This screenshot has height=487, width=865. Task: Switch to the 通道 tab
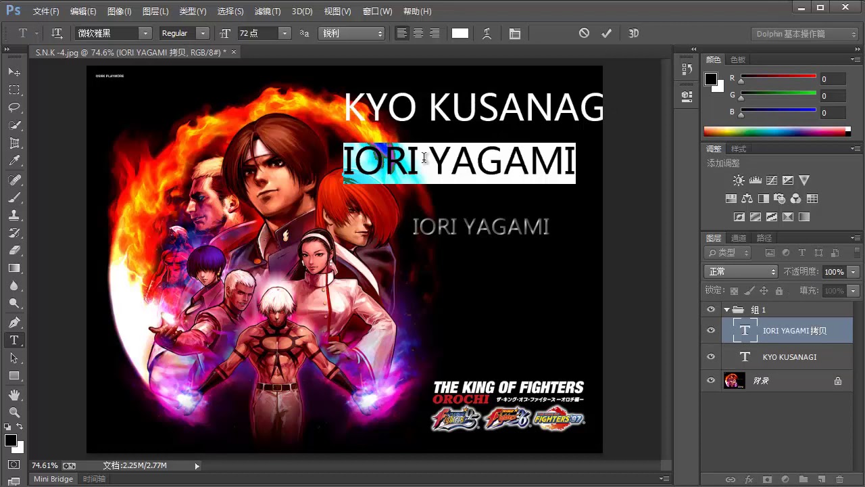(739, 238)
